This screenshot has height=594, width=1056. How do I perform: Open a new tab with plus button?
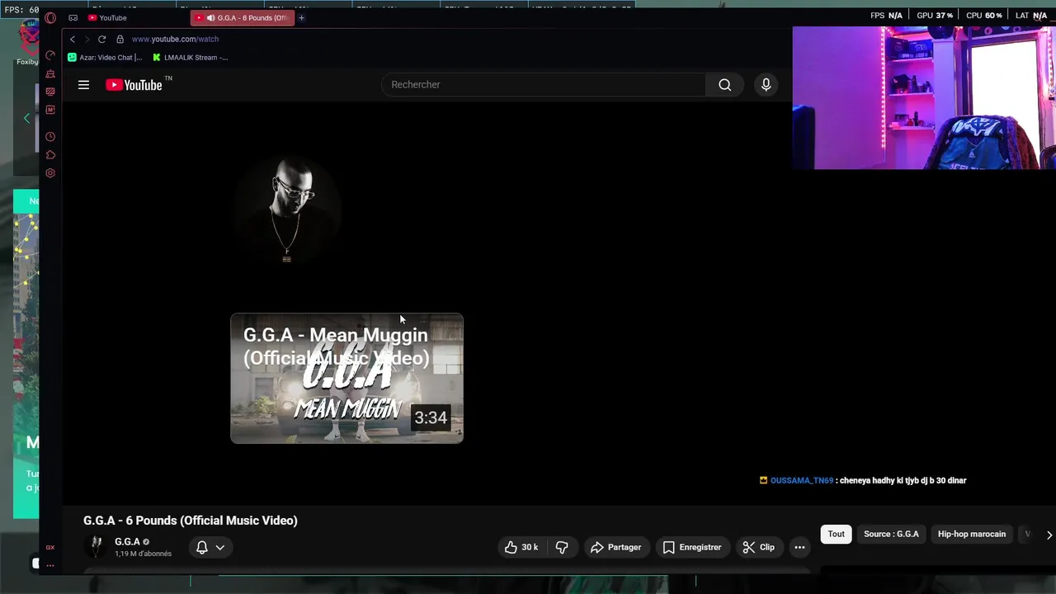coord(301,17)
